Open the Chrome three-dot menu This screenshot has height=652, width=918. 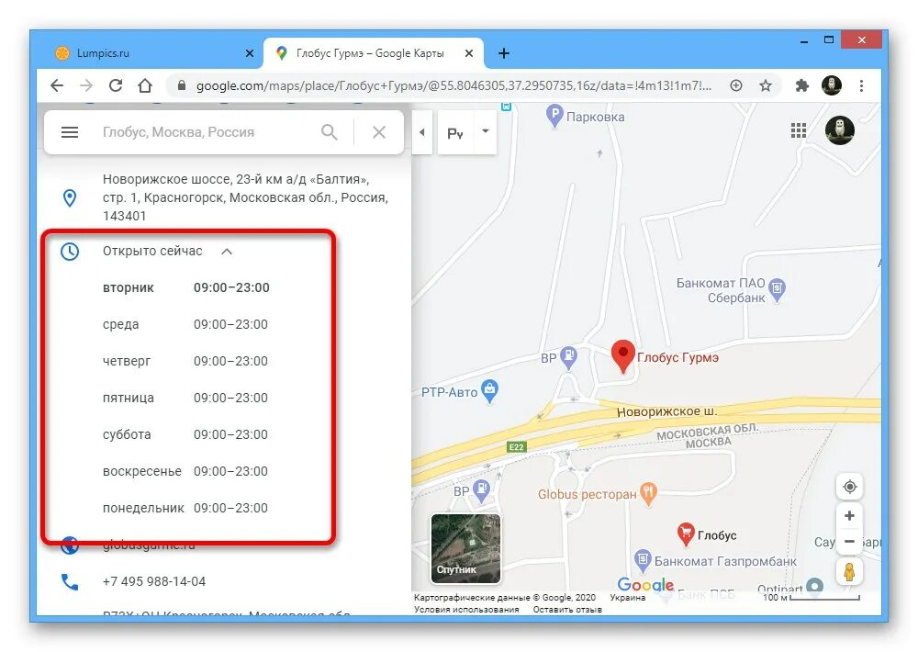coord(861,85)
